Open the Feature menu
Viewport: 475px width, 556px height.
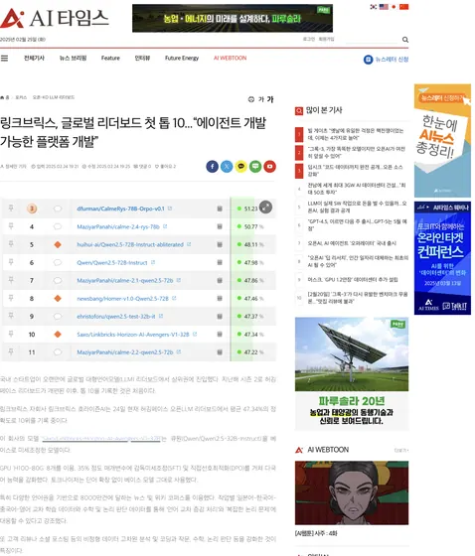110,59
